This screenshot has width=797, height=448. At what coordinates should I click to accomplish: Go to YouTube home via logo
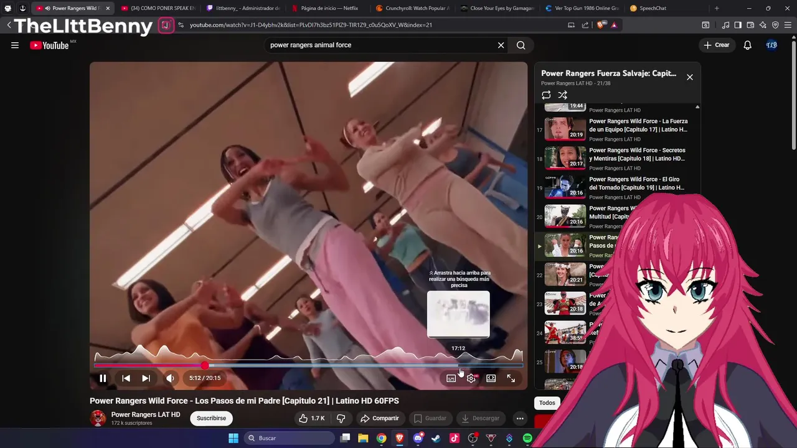(49, 45)
